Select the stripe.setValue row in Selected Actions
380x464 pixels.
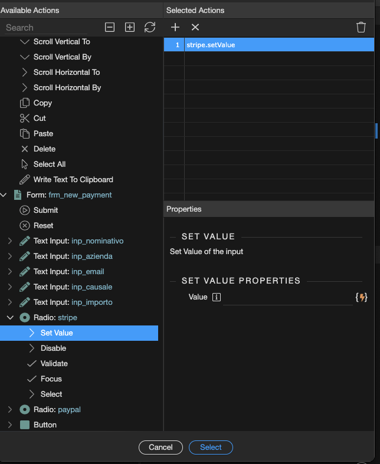coord(277,45)
